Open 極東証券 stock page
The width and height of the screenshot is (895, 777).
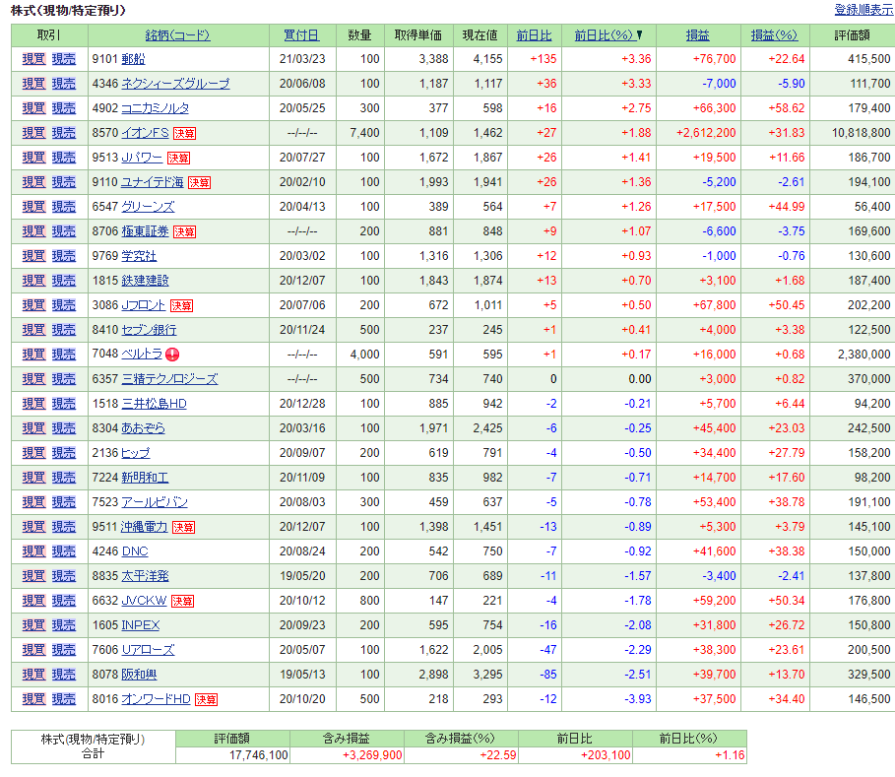click(145, 231)
